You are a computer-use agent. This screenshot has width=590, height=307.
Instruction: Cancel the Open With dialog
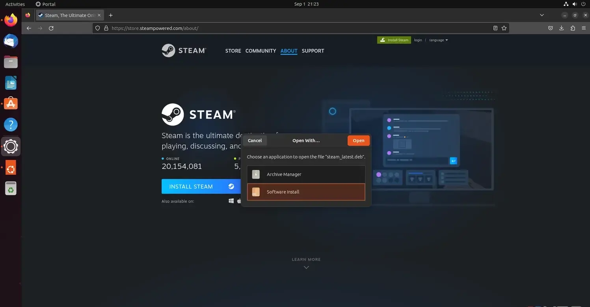(x=255, y=141)
